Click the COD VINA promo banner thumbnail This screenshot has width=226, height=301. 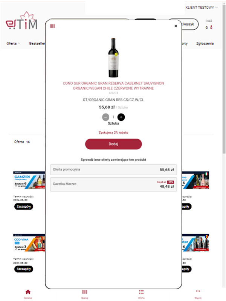(x=29, y=243)
